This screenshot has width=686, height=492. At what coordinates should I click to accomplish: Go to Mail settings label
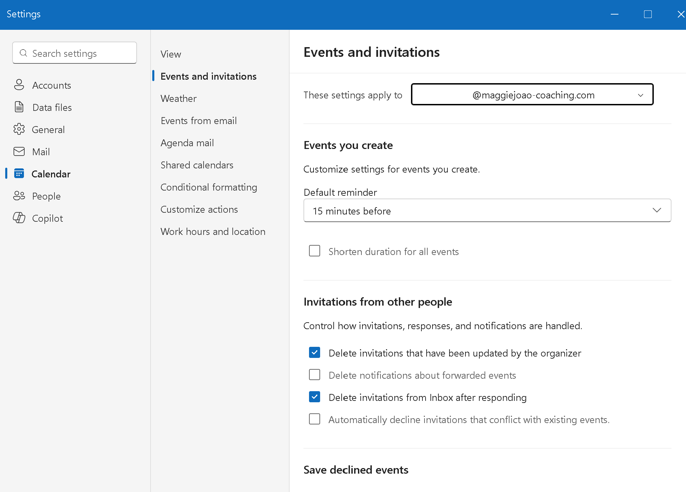(x=41, y=152)
